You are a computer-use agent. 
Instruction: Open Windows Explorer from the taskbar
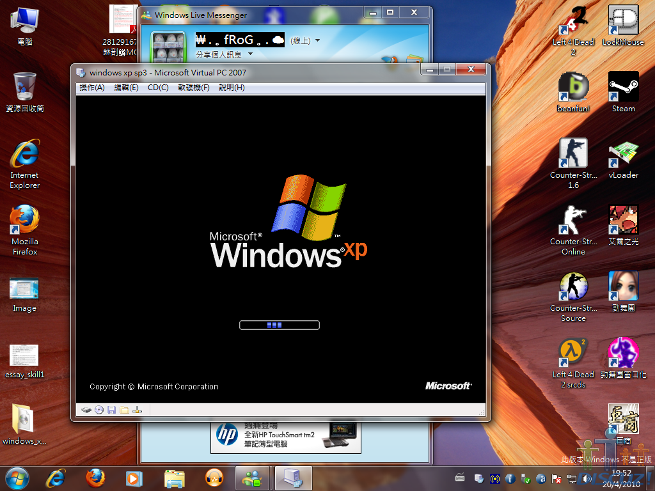(x=174, y=478)
